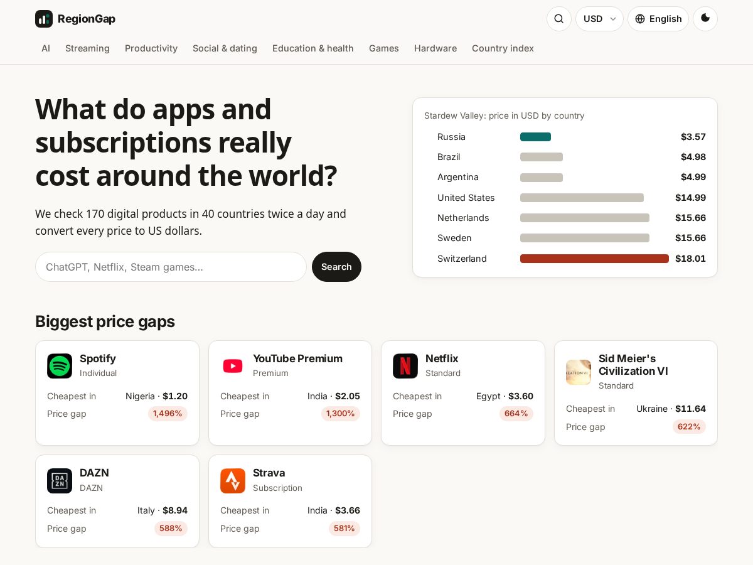Open the DAZN card title
The height and width of the screenshot is (565, 753).
(94, 473)
